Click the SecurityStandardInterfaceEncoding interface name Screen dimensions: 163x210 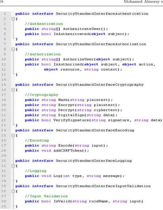[95, 130]
